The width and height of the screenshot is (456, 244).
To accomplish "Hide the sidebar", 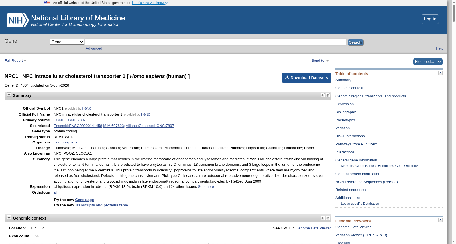I will tap(428, 62).
